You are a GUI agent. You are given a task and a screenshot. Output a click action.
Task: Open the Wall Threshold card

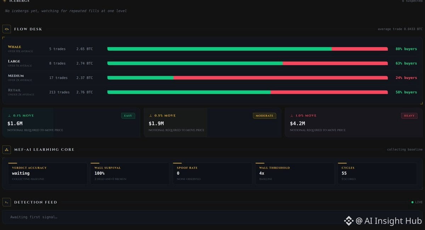[295, 173]
